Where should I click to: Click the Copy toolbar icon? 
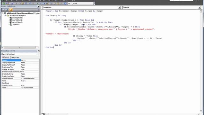click(x=19, y=4)
